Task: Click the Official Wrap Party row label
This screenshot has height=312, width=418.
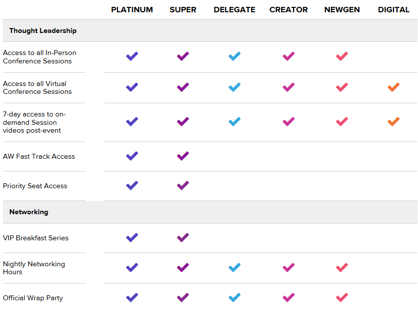Action: [32, 298]
